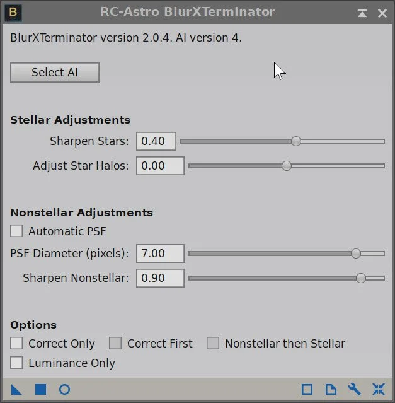
Task: Open the Select AI dialog
Action: (55, 73)
